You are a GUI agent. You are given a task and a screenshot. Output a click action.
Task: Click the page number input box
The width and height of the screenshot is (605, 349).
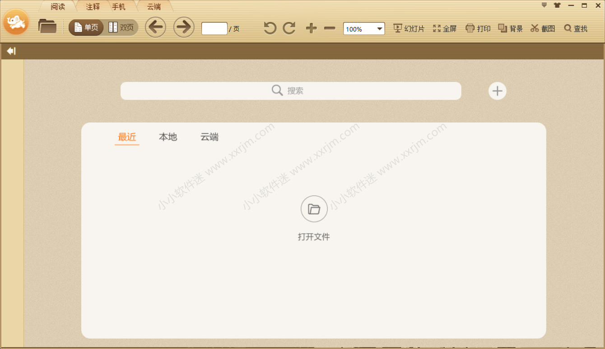click(x=214, y=28)
